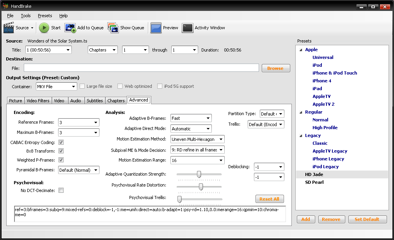The image size is (394, 240).
Task: Switch to the Video tab
Action: pos(59,101)
